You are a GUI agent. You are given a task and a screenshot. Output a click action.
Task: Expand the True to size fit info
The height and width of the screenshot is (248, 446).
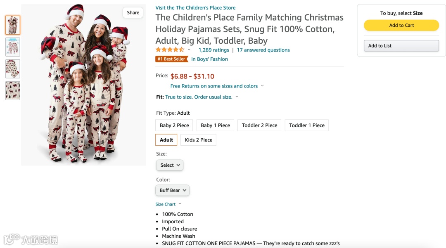[202, 97]
